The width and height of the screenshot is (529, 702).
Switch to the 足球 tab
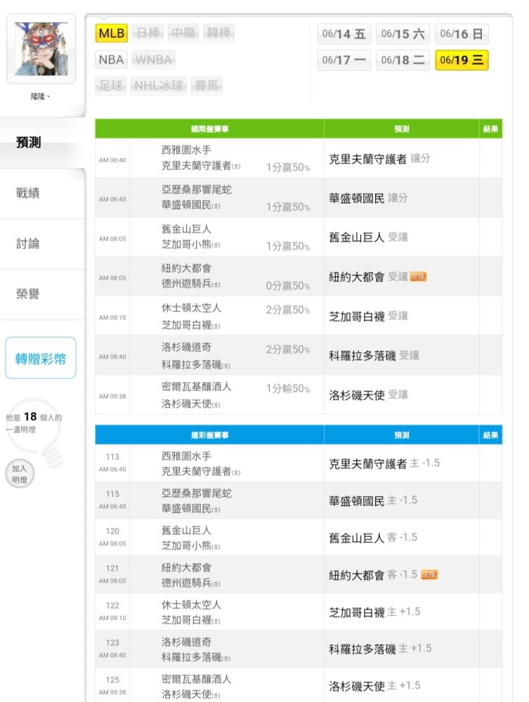tap(110, 86)
